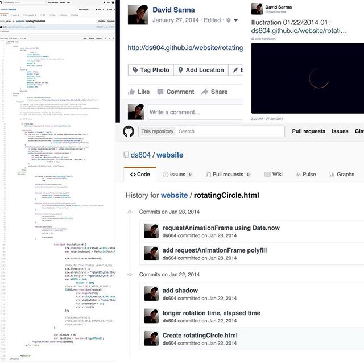Open the post audience settings dropdown

[231, 20]
